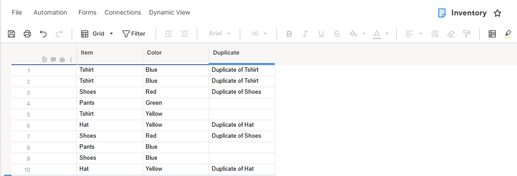The height and width of the screenshot is (176, 517).
Task: Click the Redo arrow icon
Action: click(x=59, y=33)
